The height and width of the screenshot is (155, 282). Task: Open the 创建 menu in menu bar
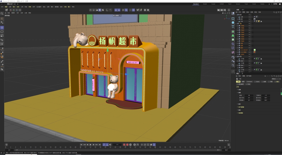click(x=10, y=7)
